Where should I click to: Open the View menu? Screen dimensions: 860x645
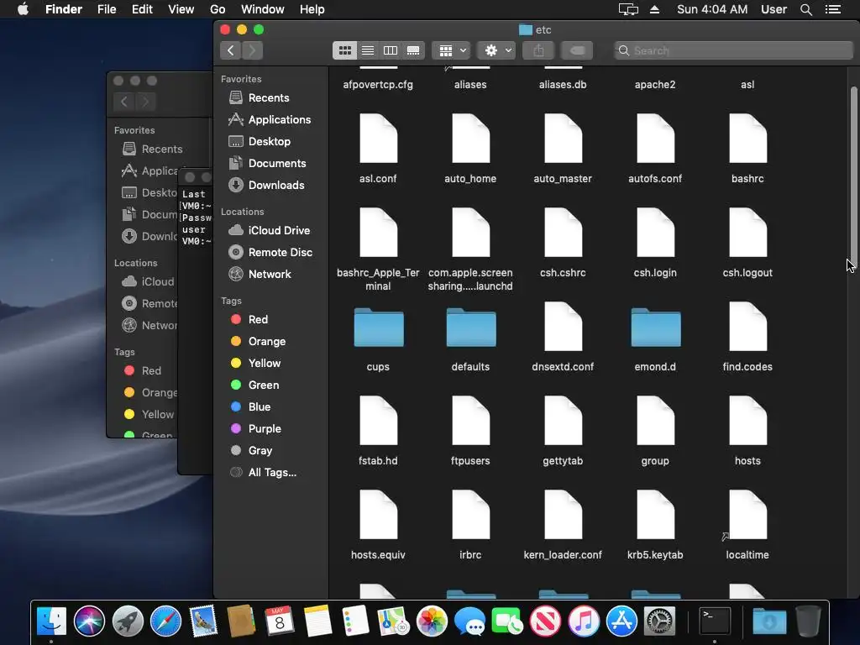(x=181, y=9)
